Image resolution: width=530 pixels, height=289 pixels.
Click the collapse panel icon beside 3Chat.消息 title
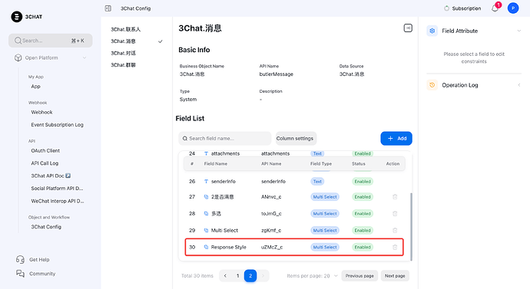point(408,28)
